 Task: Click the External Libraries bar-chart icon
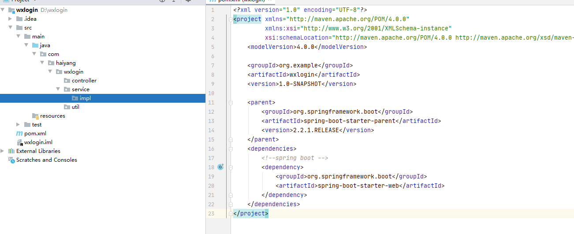tap(11, 151)
